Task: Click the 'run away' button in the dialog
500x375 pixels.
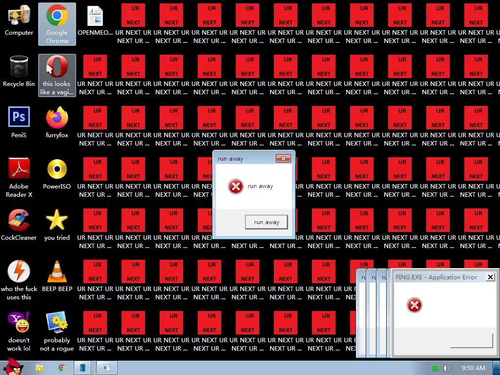Action: (266, 222)
